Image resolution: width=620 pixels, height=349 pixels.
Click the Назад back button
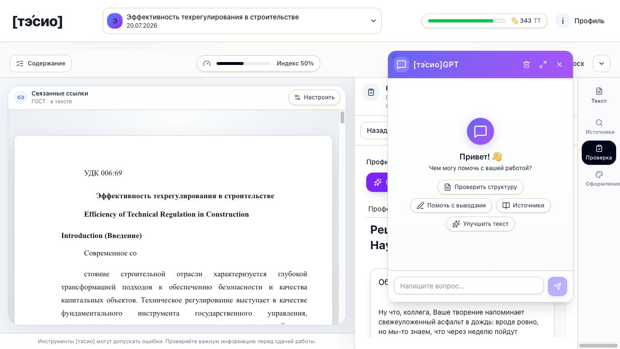374,130
